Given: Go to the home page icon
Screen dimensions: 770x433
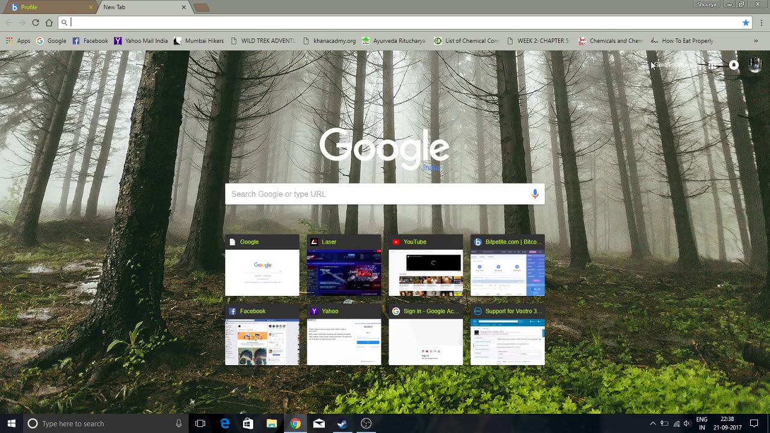Looking at the screenshot, I should pyautogui.click(x=49, y=22).
